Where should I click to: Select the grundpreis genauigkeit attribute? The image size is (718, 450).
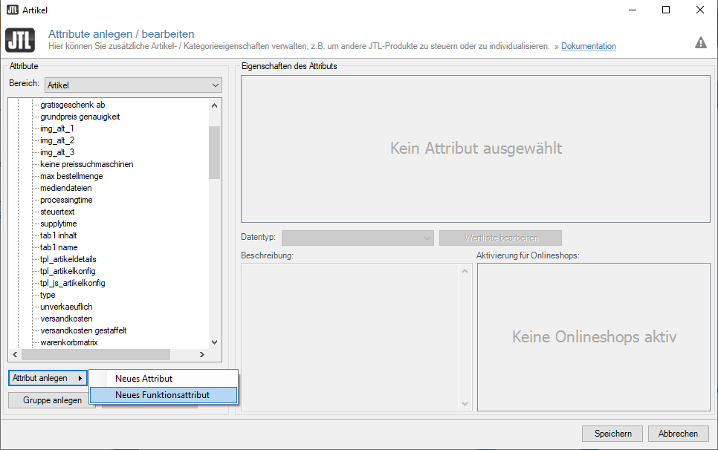coord(80,117)
